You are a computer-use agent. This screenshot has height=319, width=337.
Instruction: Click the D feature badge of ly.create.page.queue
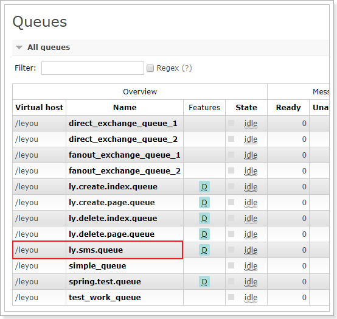[x=204, y=203]
